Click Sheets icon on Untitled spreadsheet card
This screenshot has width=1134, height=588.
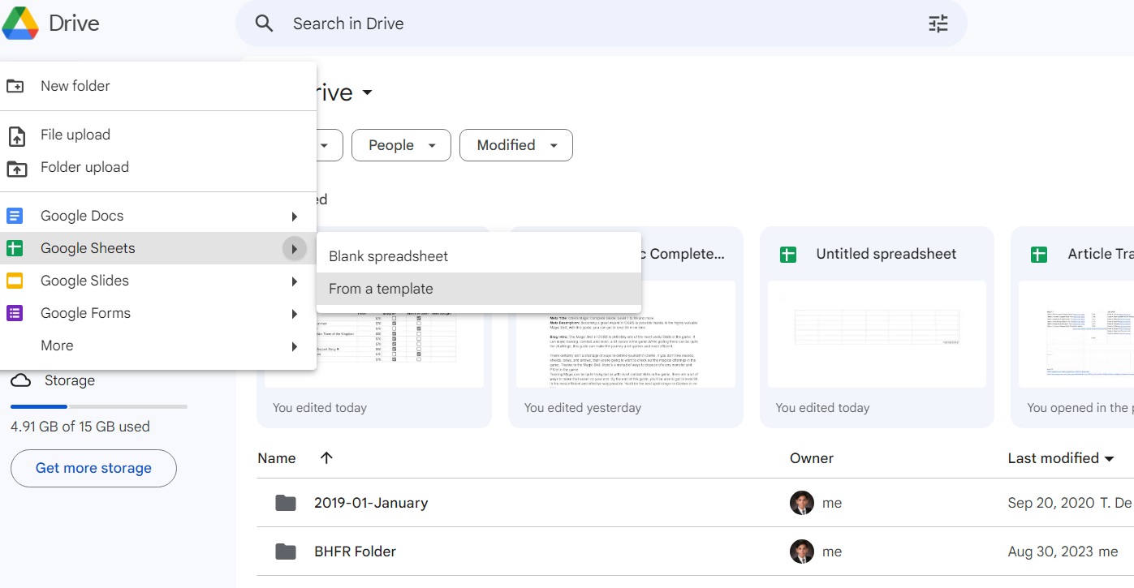(x=788, y=255)
